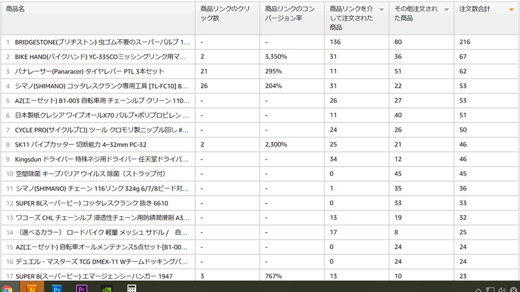Open Adobe Premiere Pro from the taskbar
Screen dimensions: 520x292
[82, 289]
